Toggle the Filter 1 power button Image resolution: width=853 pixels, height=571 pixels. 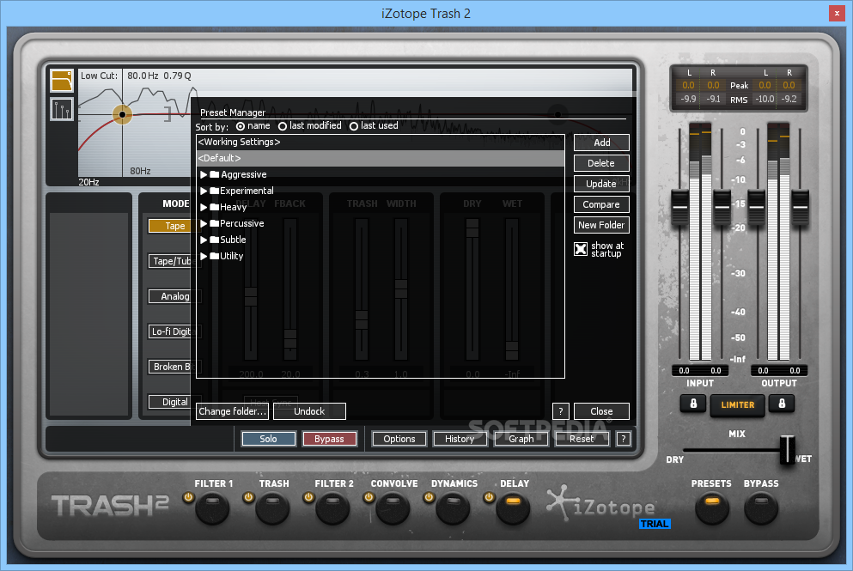[x=188, y=497]
